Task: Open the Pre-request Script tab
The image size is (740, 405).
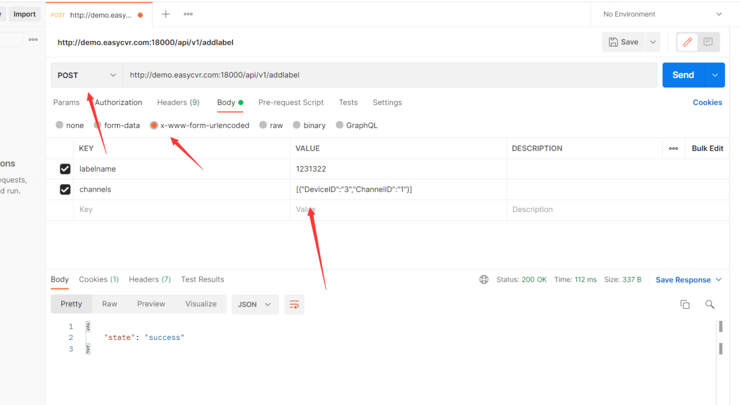Action: [x=291, y=103]
